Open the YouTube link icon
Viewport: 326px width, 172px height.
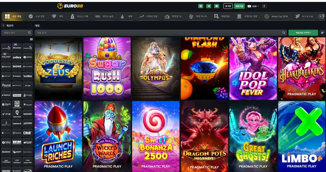[217, 6]
